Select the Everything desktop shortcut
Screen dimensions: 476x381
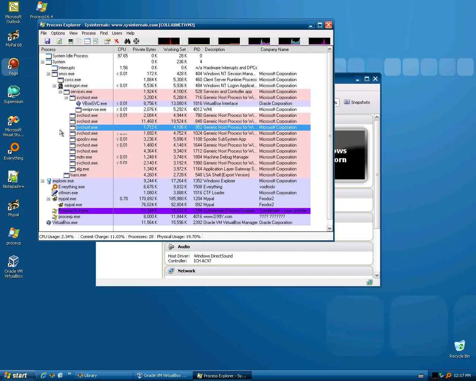point(13,152)
